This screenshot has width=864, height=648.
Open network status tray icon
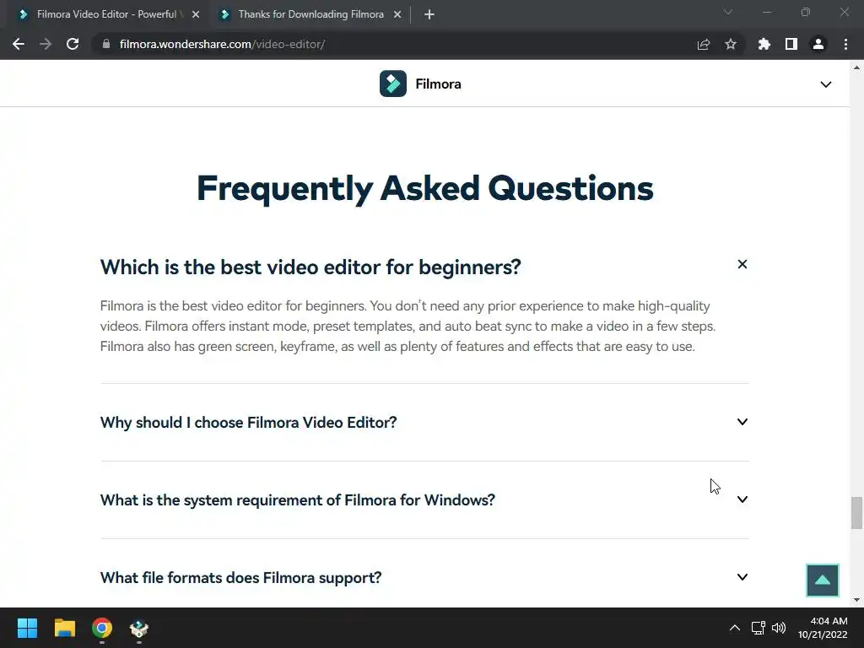pos(759,628)
